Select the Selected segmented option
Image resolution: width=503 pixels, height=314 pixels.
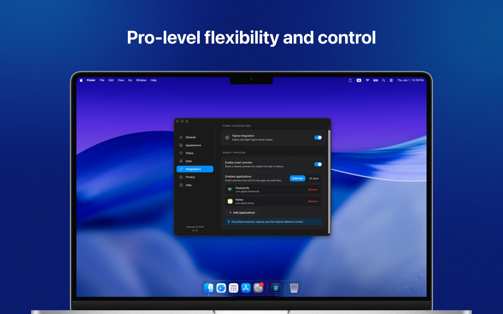297,178
